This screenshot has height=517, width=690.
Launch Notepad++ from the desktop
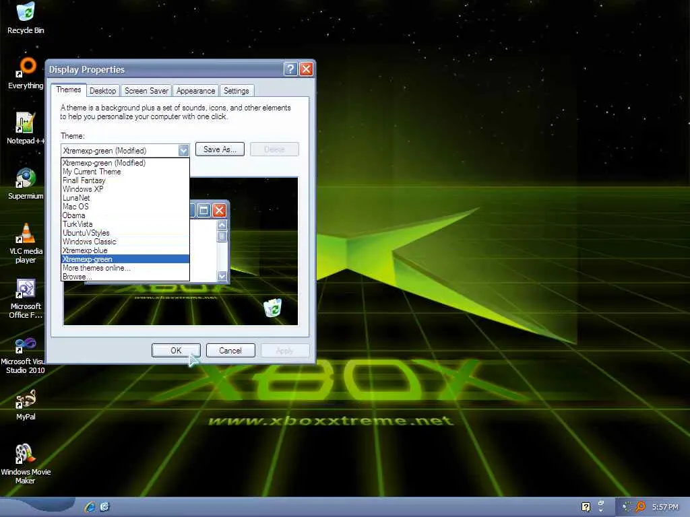coord(26,129)
